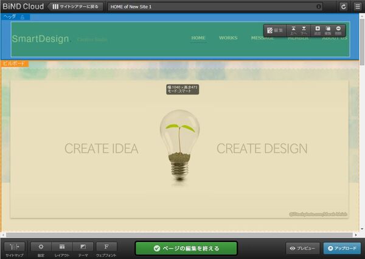Delete block with 削除 icon
The image size is (365, 259).
click(338, 30)
